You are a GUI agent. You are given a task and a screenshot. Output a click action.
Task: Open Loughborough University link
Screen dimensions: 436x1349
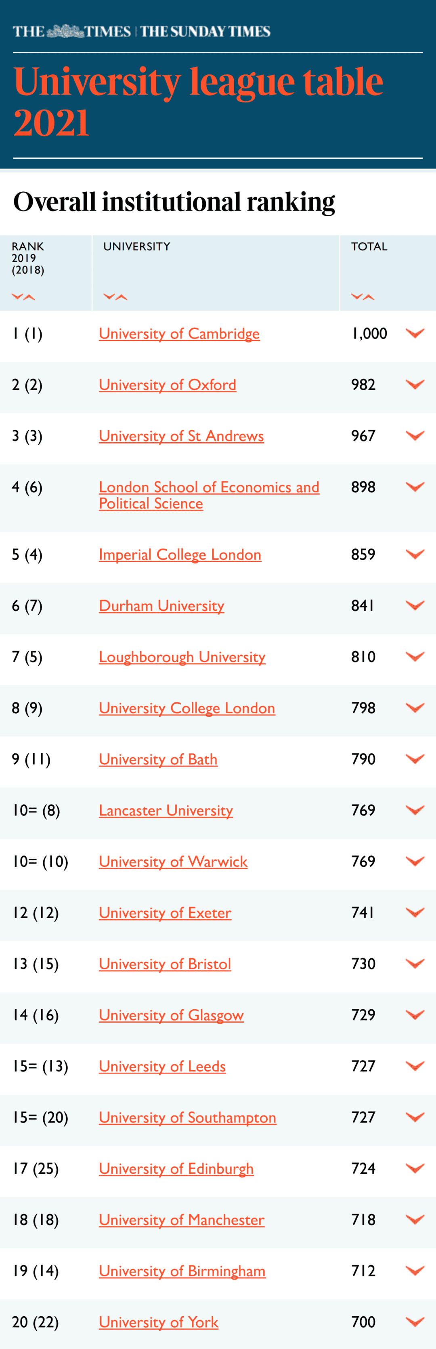(182, 657)
